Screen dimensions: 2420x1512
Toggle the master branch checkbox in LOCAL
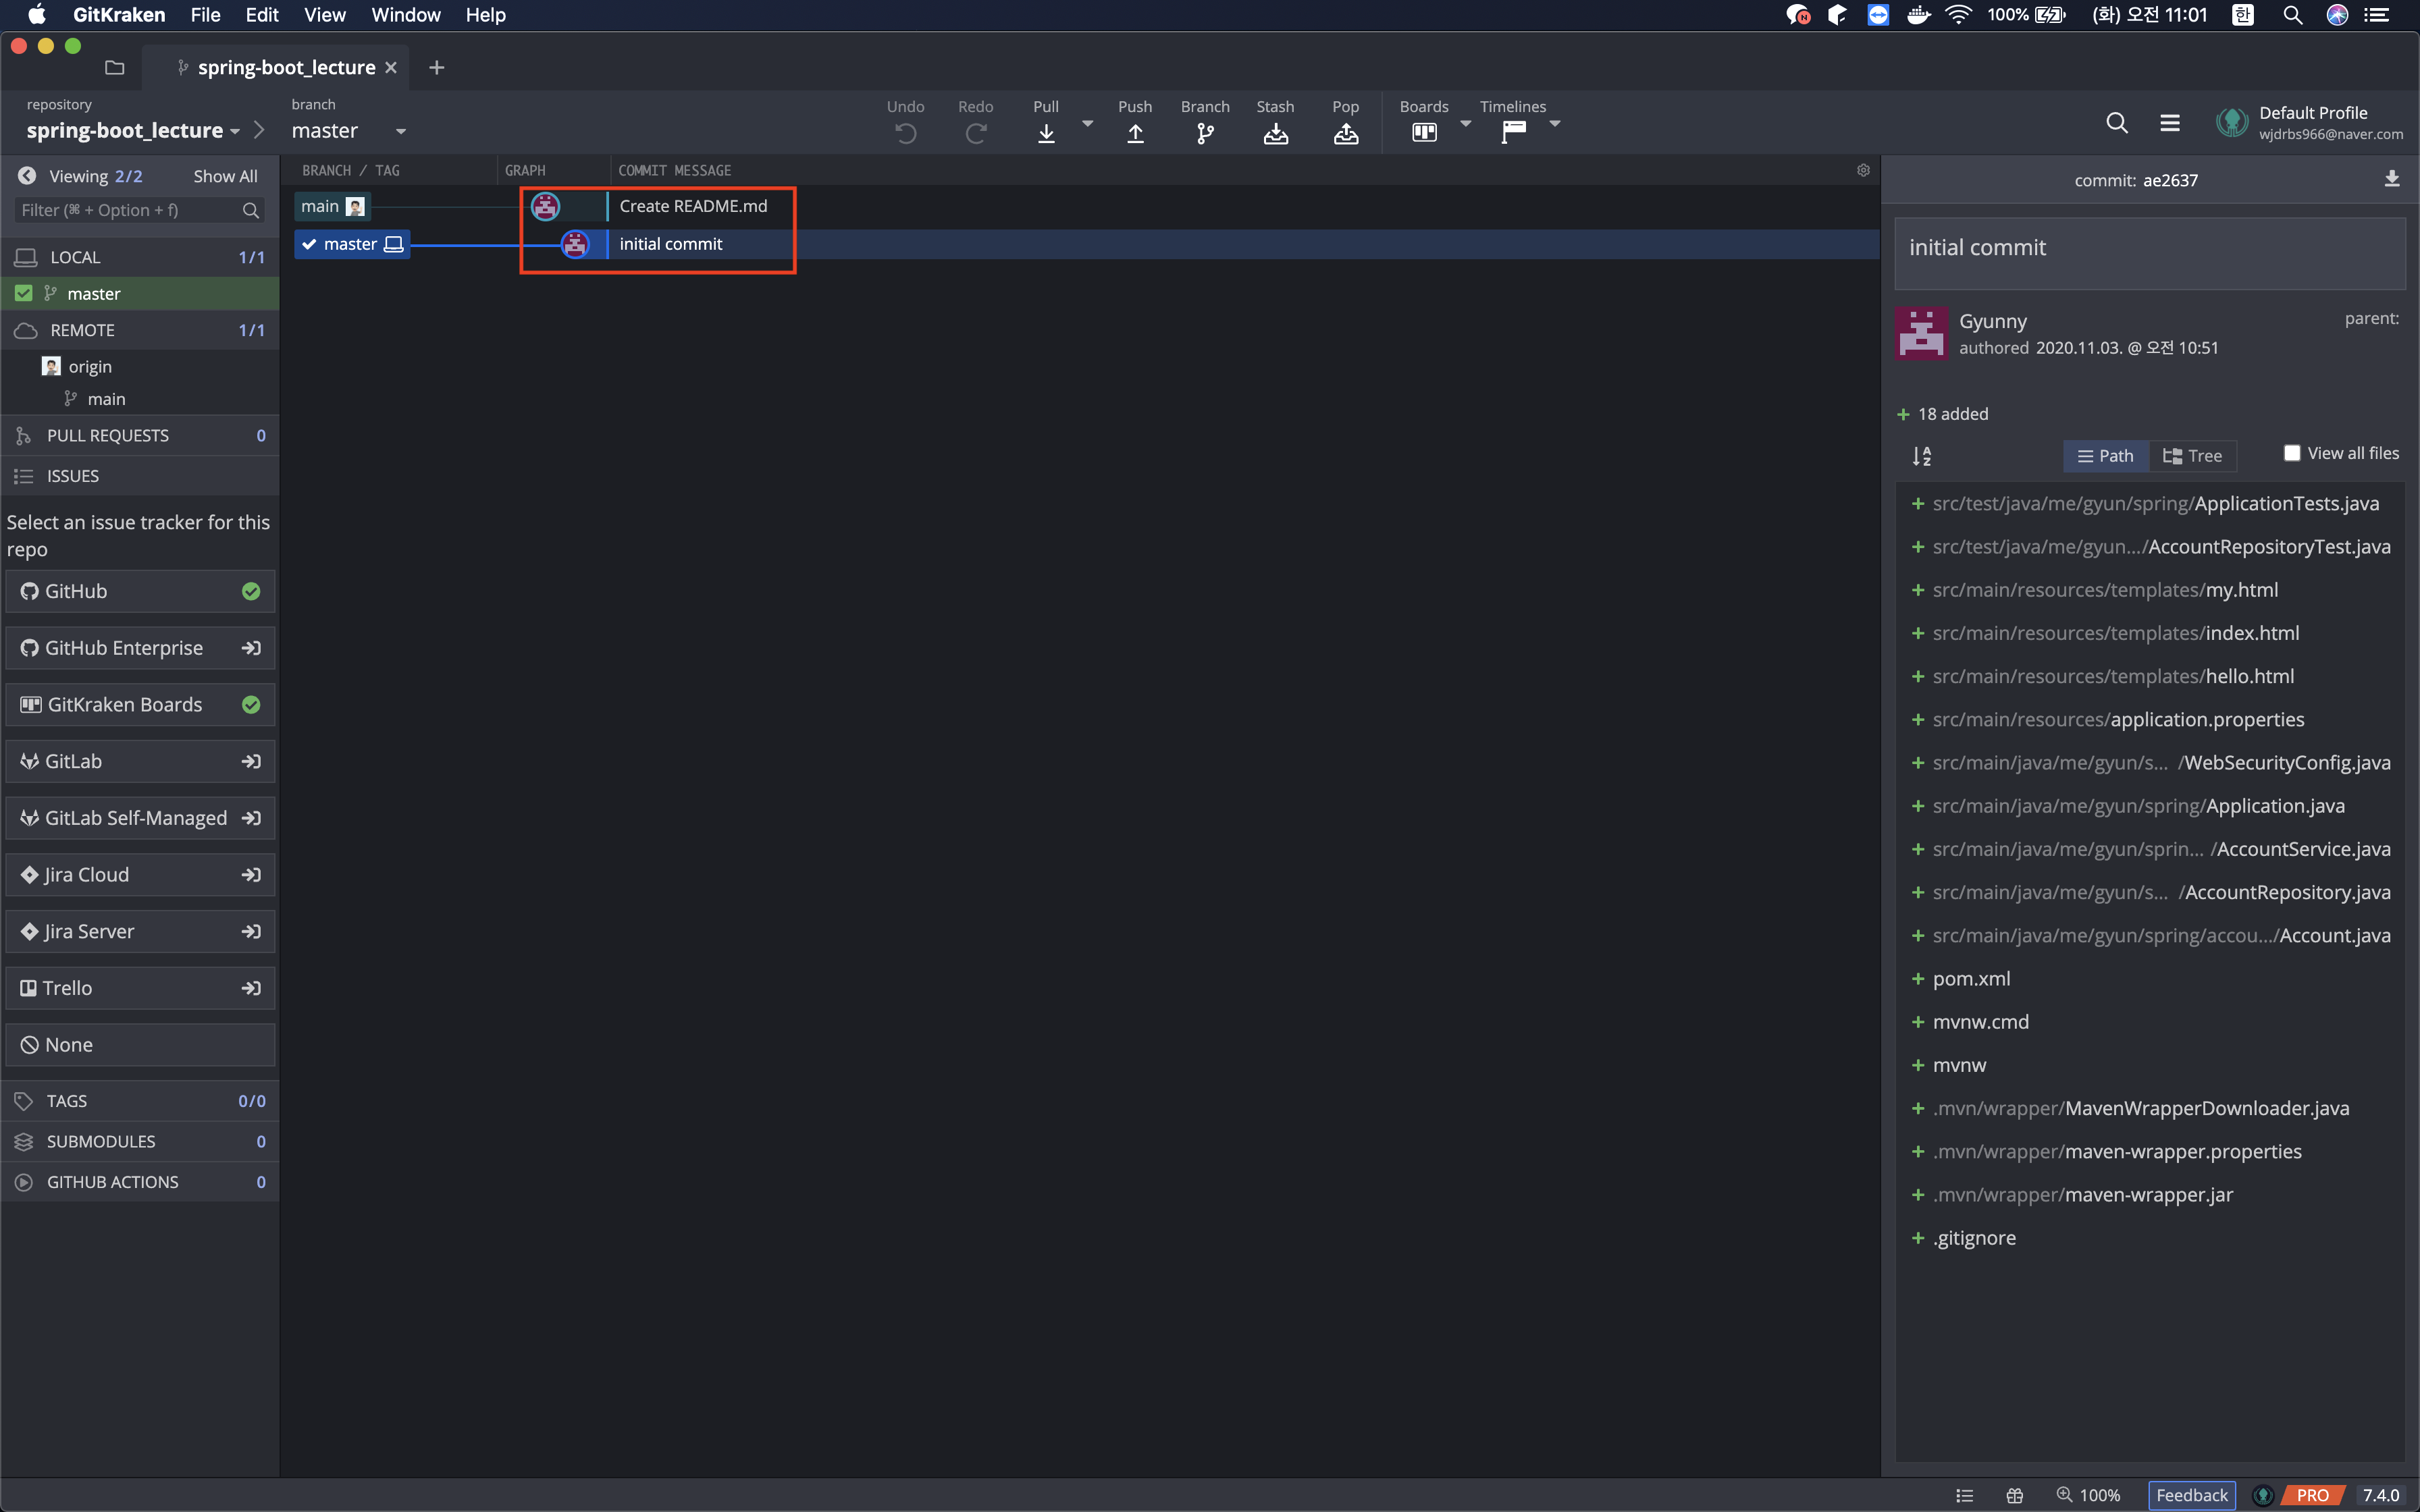pos(24,293)
